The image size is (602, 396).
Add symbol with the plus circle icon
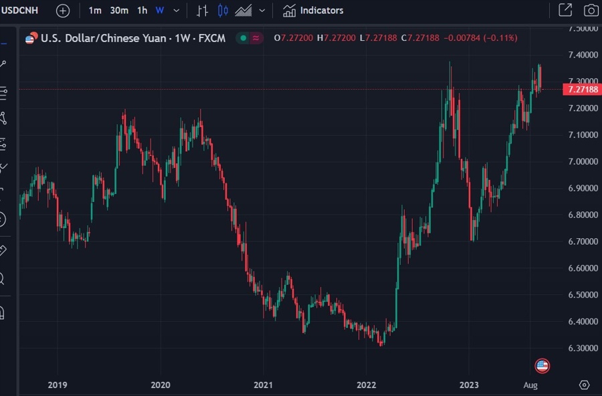pyautogui.click(x=63, y=11)
